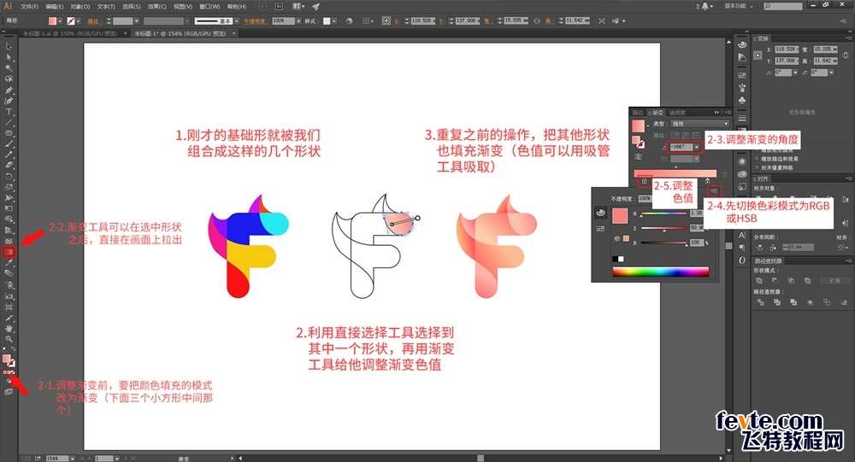Click the Go to Bridge icon

click(x=280, y=7)
